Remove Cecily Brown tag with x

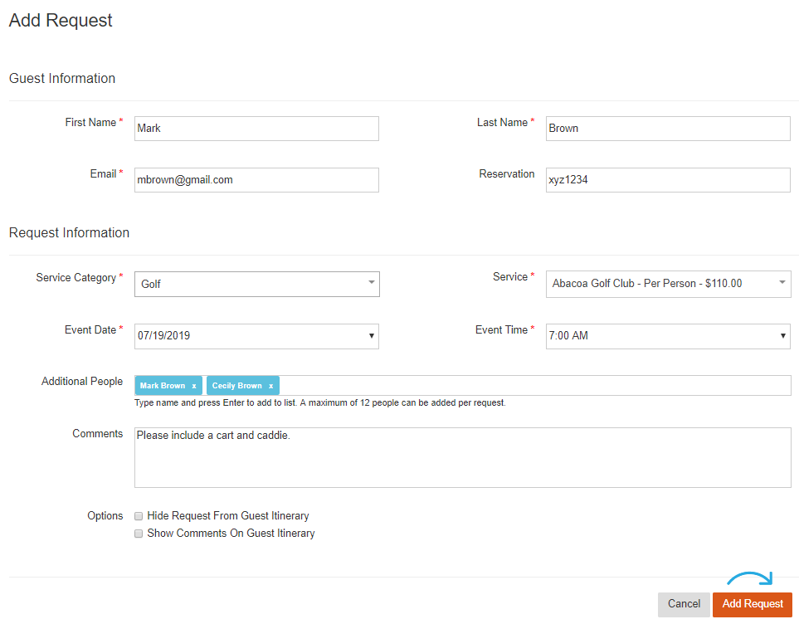[271, 386]
